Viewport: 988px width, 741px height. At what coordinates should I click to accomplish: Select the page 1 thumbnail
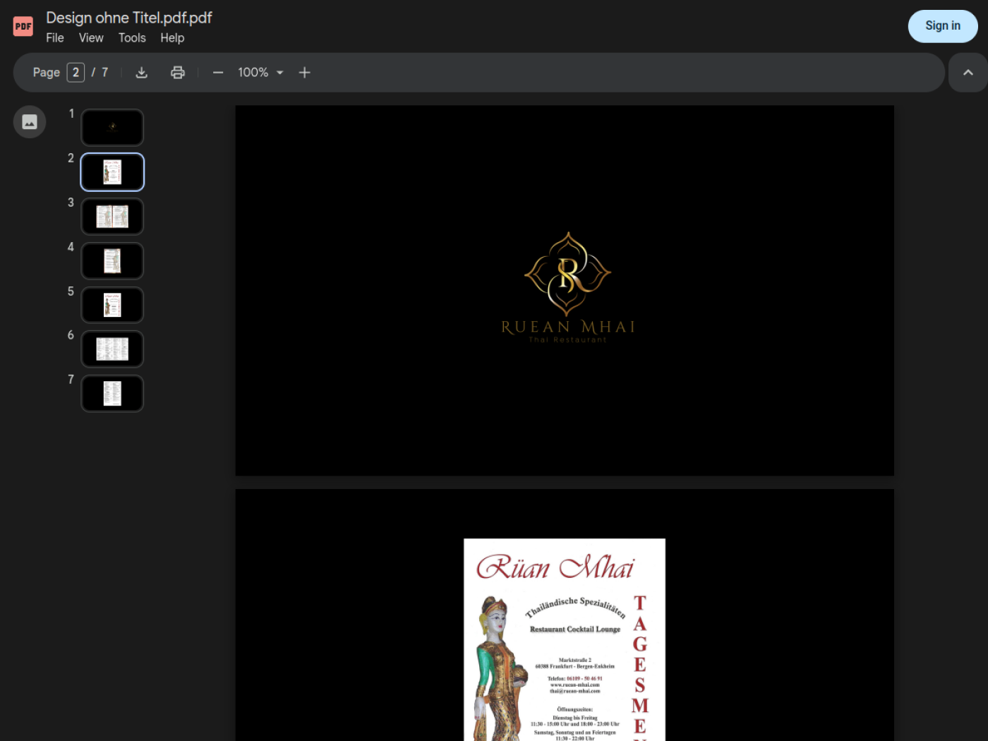(112, 128)
